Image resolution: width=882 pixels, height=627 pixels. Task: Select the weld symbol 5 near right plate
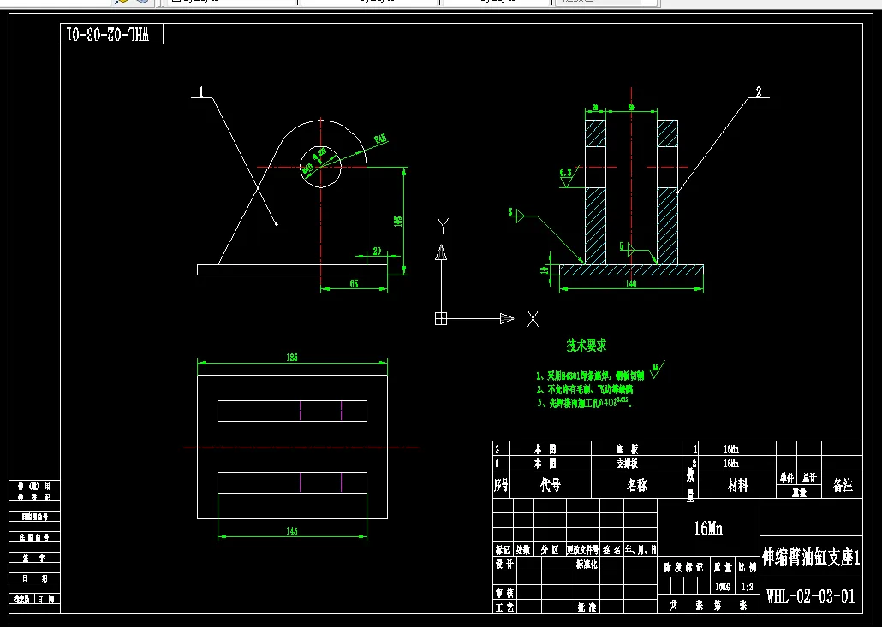point(627,247)
